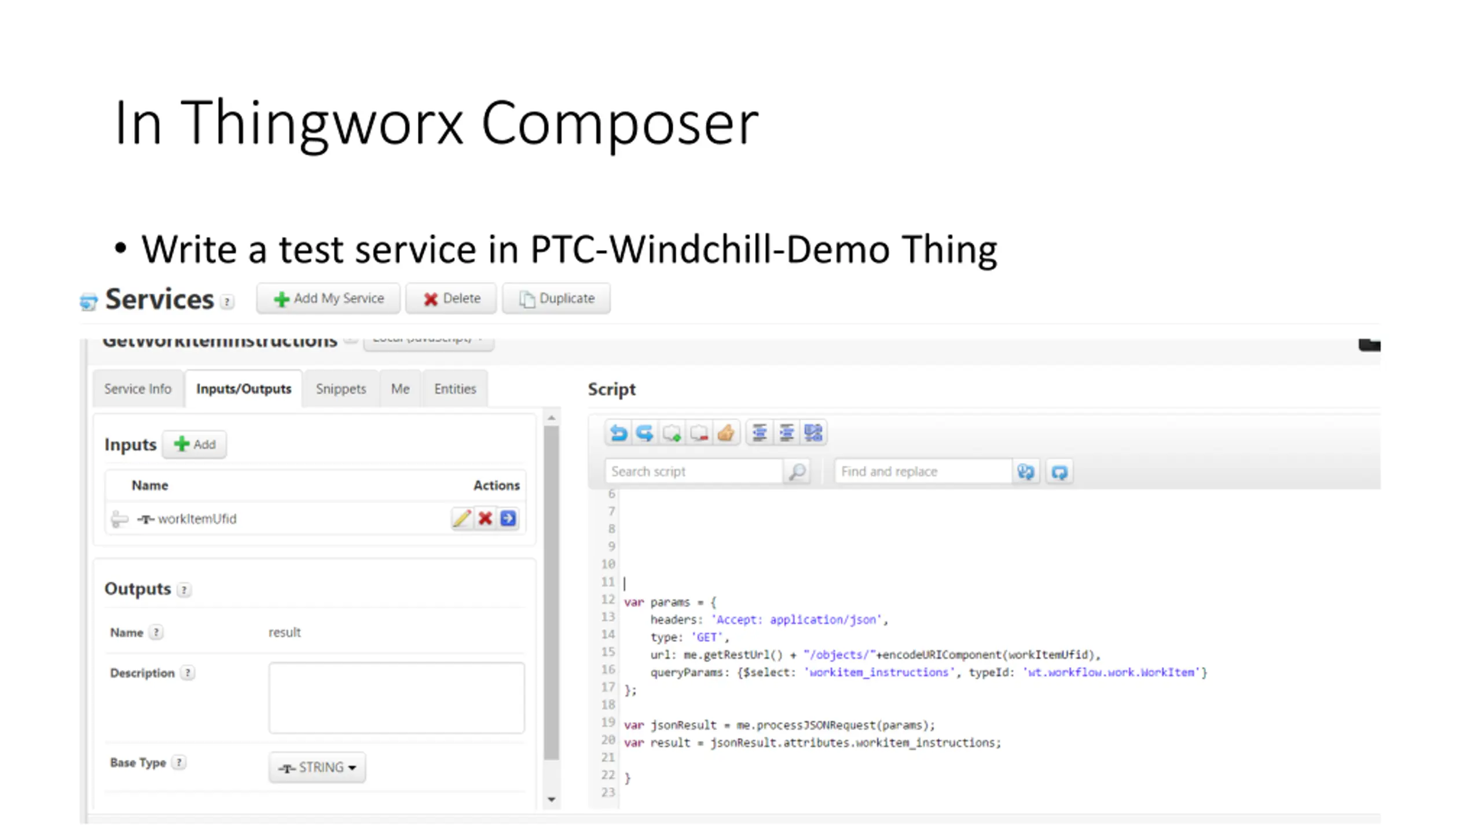Click the 'queryParams' script line
This screenshot has width=1482, height=834.
coord(929,672)
